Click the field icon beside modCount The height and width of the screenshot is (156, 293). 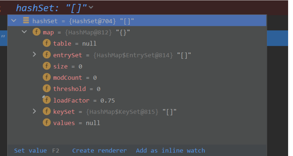47,77
